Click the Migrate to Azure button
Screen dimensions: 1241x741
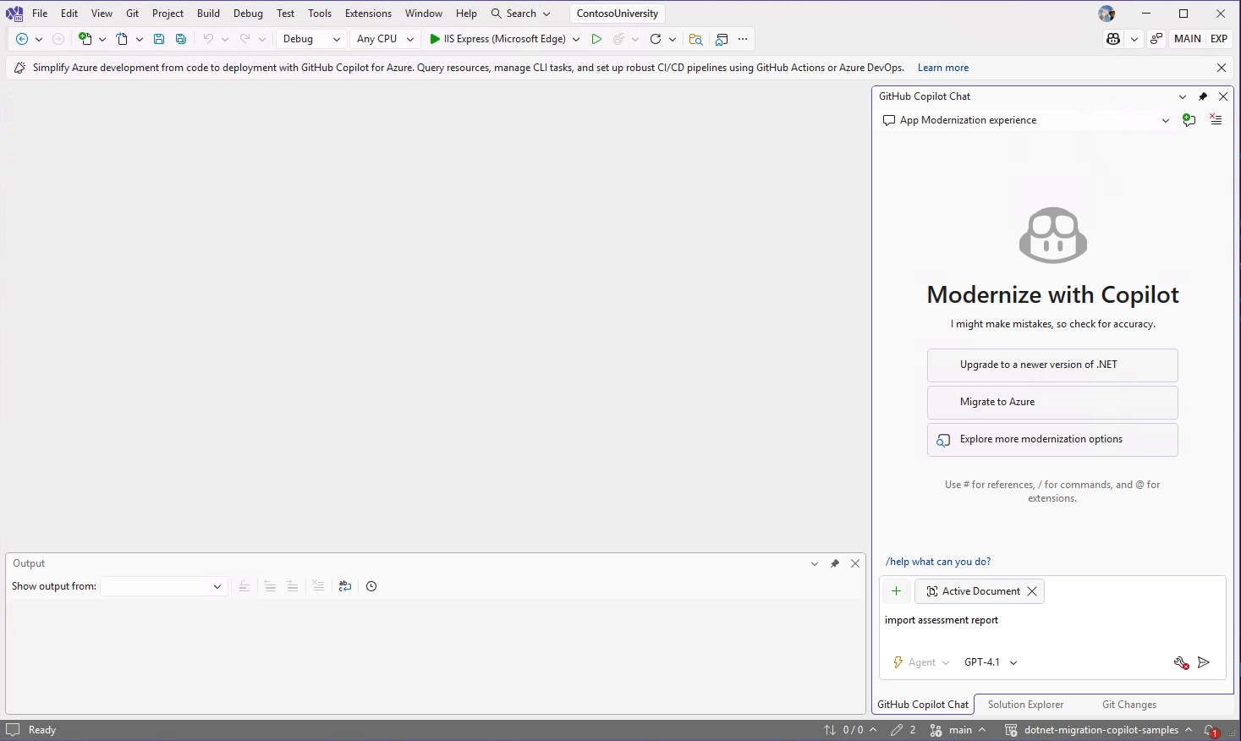[1052, 403]
